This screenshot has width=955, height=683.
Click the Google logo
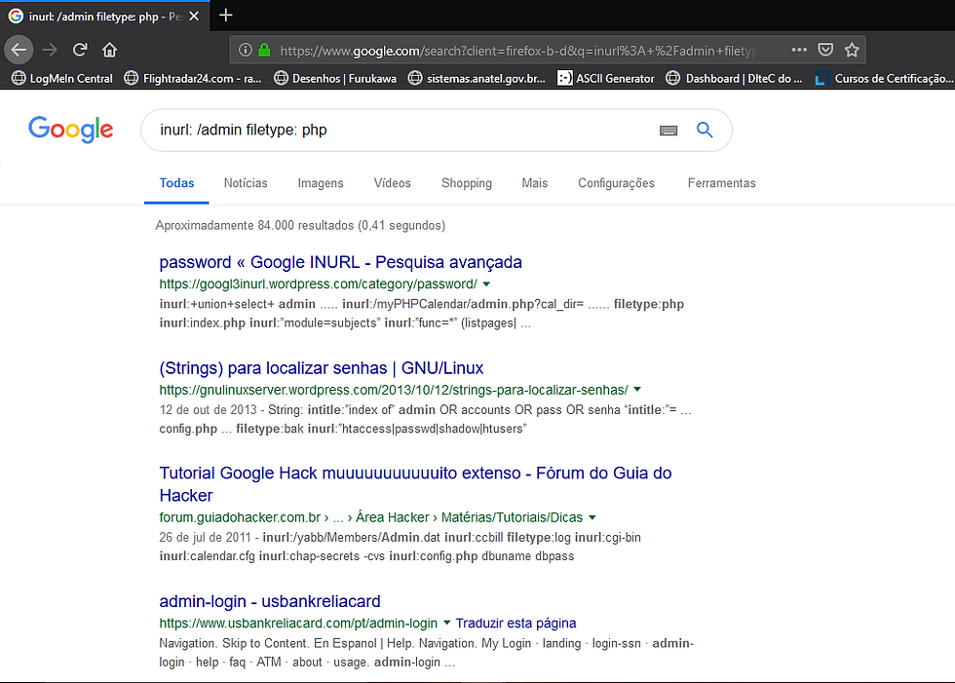[x=70, y=129]
